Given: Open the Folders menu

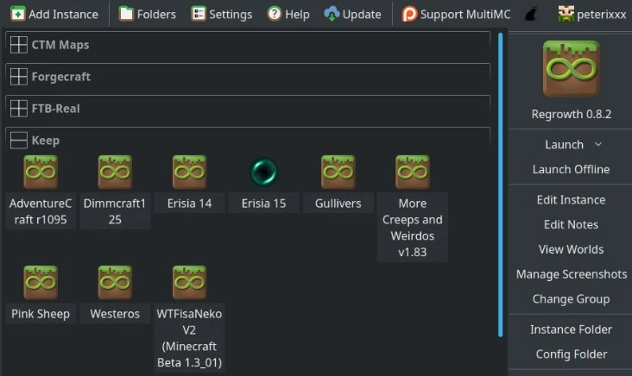Looking at the screenshot, I should [147, 14].
